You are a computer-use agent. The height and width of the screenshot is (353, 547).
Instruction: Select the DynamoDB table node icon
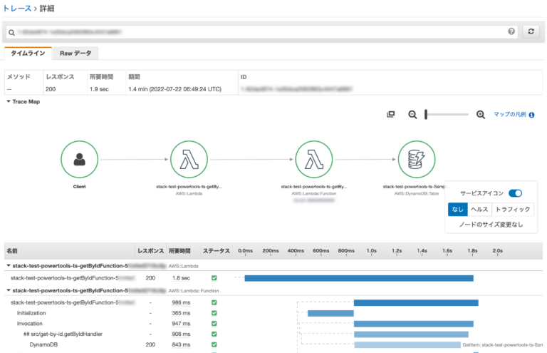click(x=417, y=159)
